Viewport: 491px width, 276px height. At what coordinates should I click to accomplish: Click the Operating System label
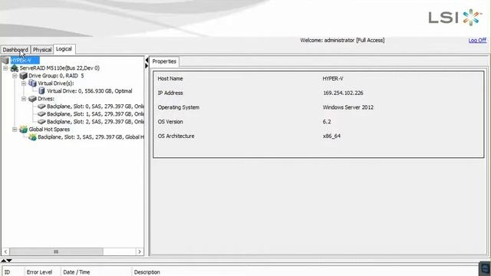(x=179, y=107)
